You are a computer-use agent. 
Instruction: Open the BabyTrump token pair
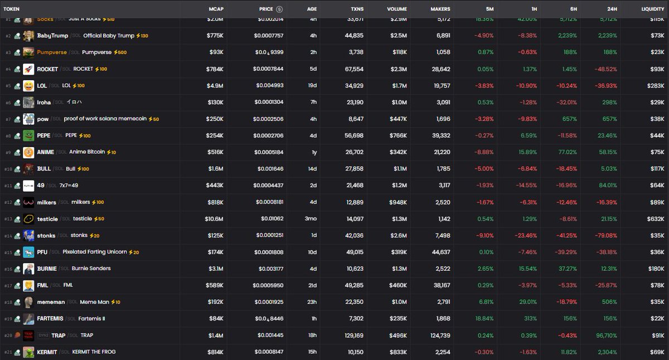click(52, 36)
